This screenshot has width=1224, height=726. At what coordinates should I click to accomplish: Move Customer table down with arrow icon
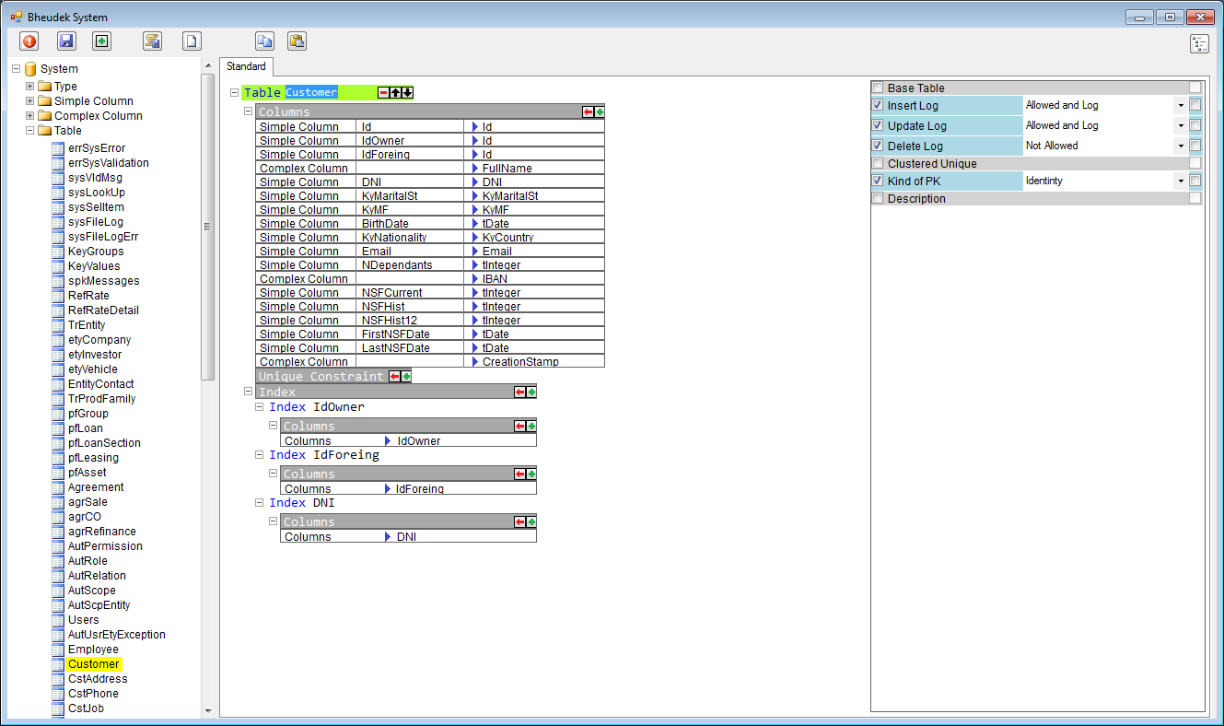click(407, 92)
